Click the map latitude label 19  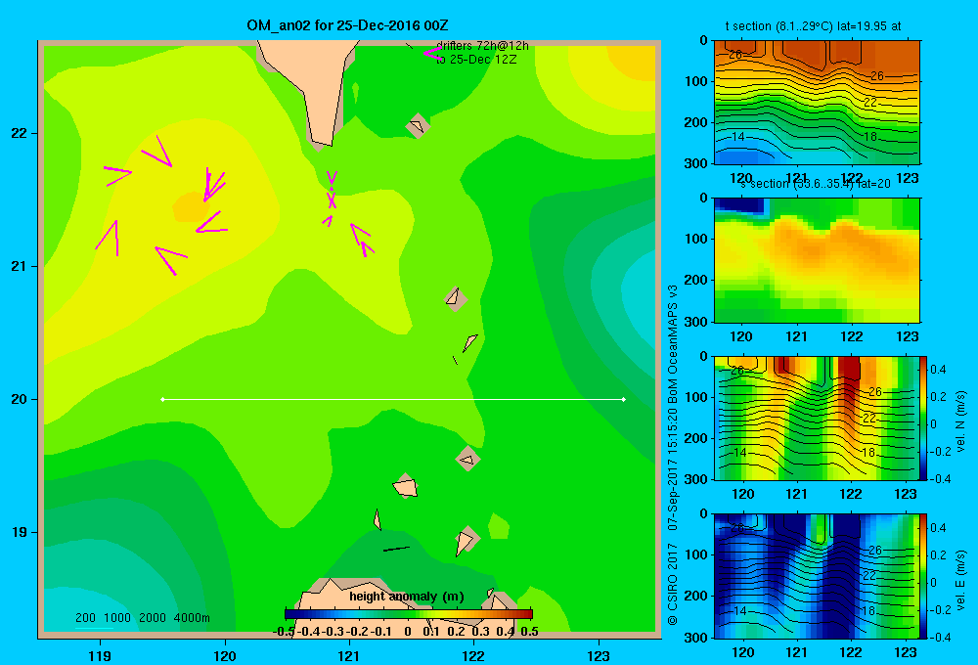point(19,532)
